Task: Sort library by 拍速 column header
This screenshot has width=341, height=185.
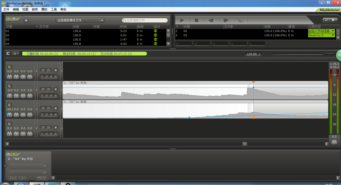Action: tap(82, 26)
